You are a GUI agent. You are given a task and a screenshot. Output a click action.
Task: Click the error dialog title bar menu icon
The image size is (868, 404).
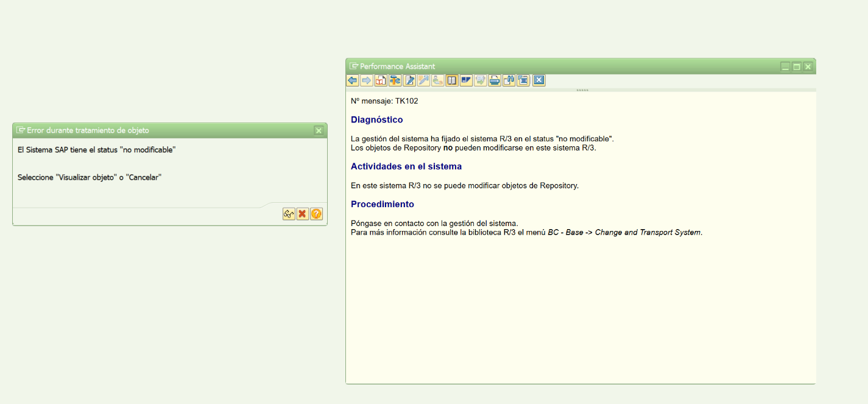21,130
